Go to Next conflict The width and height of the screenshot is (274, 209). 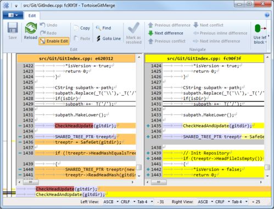209,25
